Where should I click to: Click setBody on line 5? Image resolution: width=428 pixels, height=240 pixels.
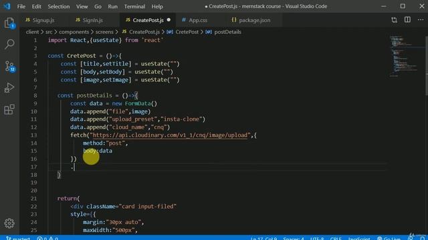[110, 72]
